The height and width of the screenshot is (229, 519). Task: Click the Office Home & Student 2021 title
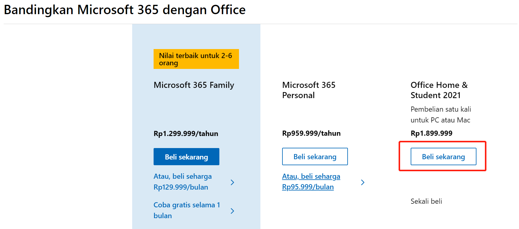tap(439, 90)
